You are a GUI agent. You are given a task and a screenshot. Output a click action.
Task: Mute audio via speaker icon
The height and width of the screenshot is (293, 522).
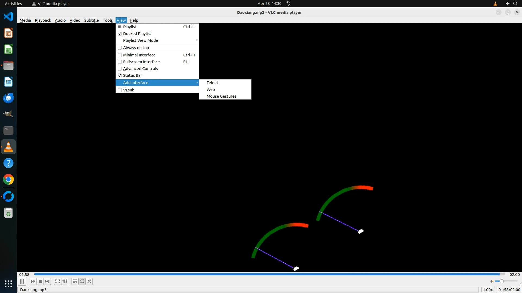[492, 281]
